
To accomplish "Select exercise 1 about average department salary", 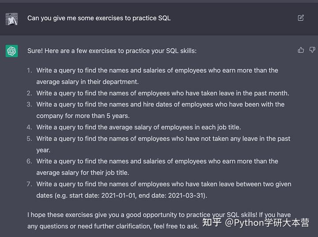I will pyautogui.click(x=157, y=76).
